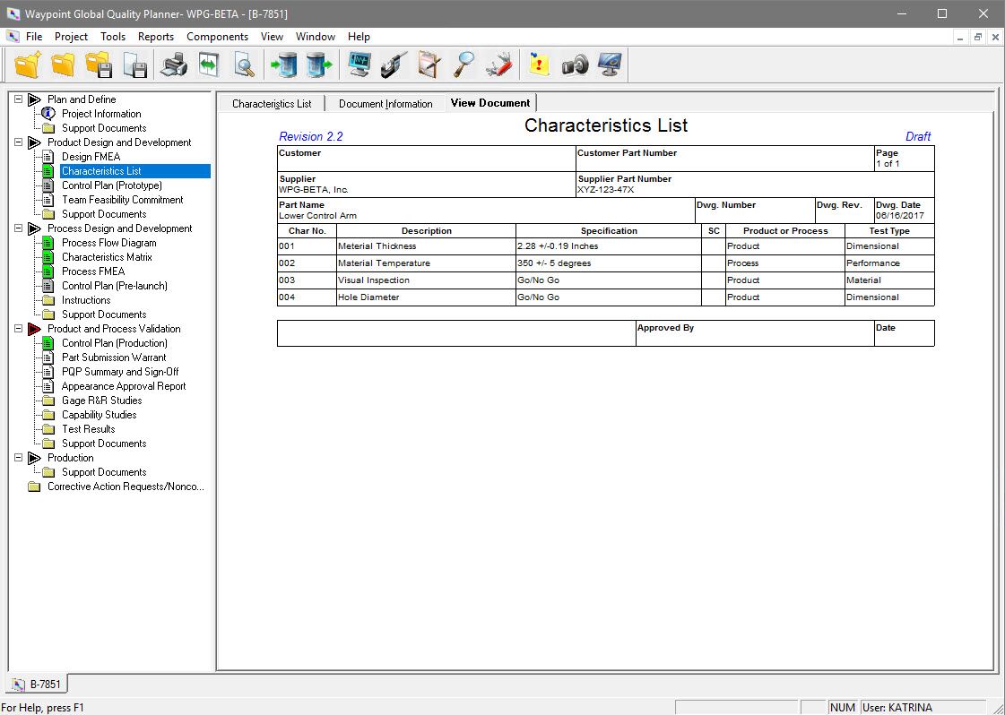Select Appearance Approval Report item
The image size is (1005, 715).
point(124,386)
